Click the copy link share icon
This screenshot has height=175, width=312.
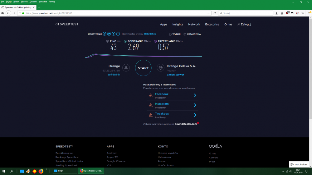click(x=105, y=34)
